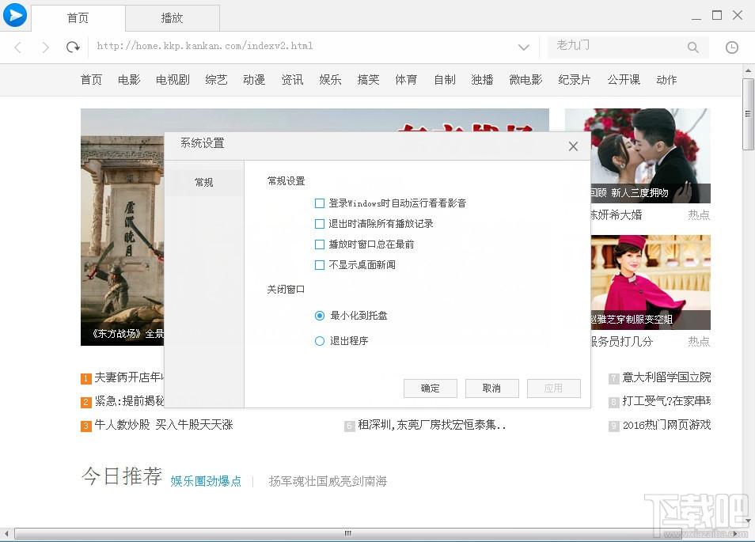The height and width of the screenshot is (542, 755).
Task: Open link 牛人教炒股 买入牛股天天涨
Action: point(164,425)
